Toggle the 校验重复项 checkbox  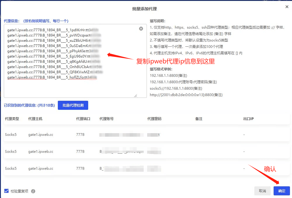(x=6, y=191)
